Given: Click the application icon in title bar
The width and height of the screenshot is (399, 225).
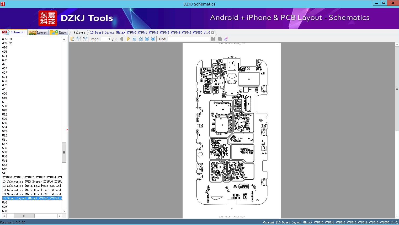Looking at the screenshot, I should pyautogui.click(x=3, y=4).
